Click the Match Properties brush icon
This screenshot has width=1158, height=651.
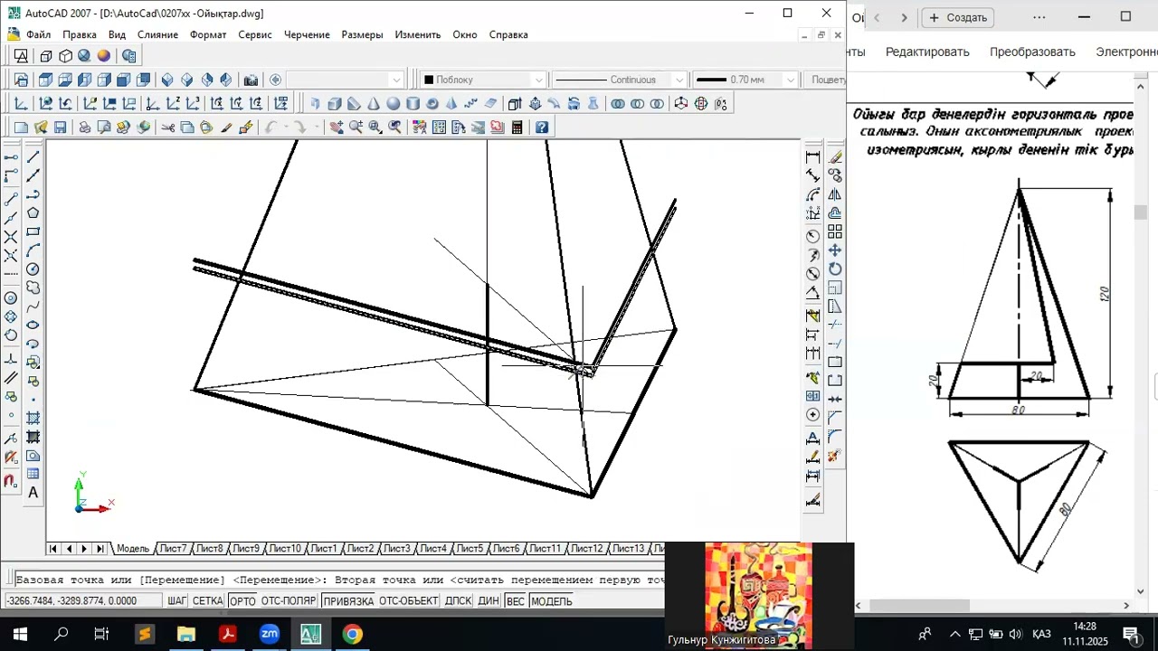pyautogui.click(x=226, y=127)
